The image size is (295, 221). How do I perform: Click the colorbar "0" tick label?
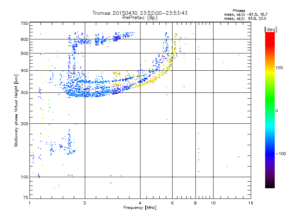click(277, 110)
